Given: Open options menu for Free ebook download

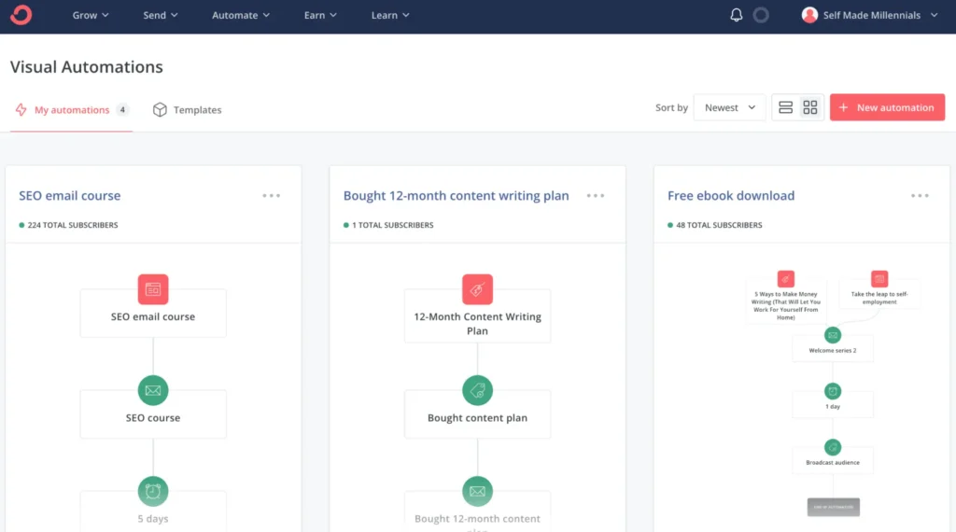Looking at the screenshot, I should tap(920, 196).
